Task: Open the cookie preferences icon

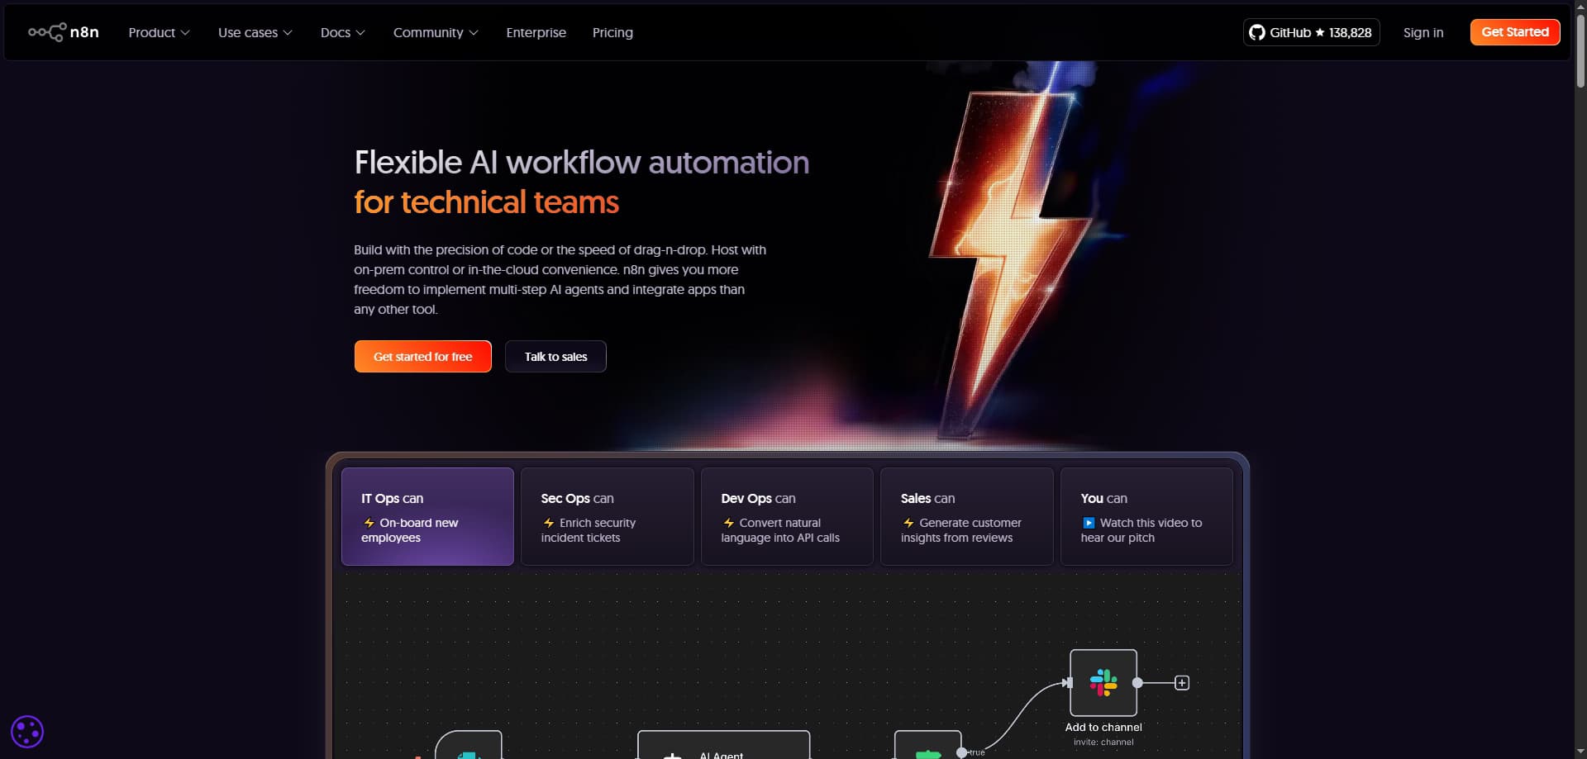Action: click(27, 732)
